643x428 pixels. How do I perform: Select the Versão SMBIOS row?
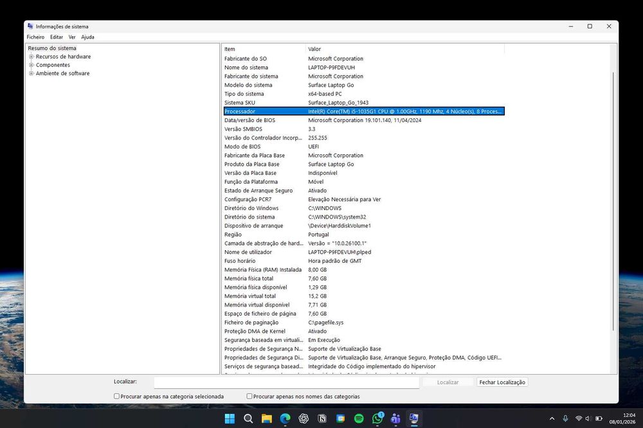click(x=364, y=129)
